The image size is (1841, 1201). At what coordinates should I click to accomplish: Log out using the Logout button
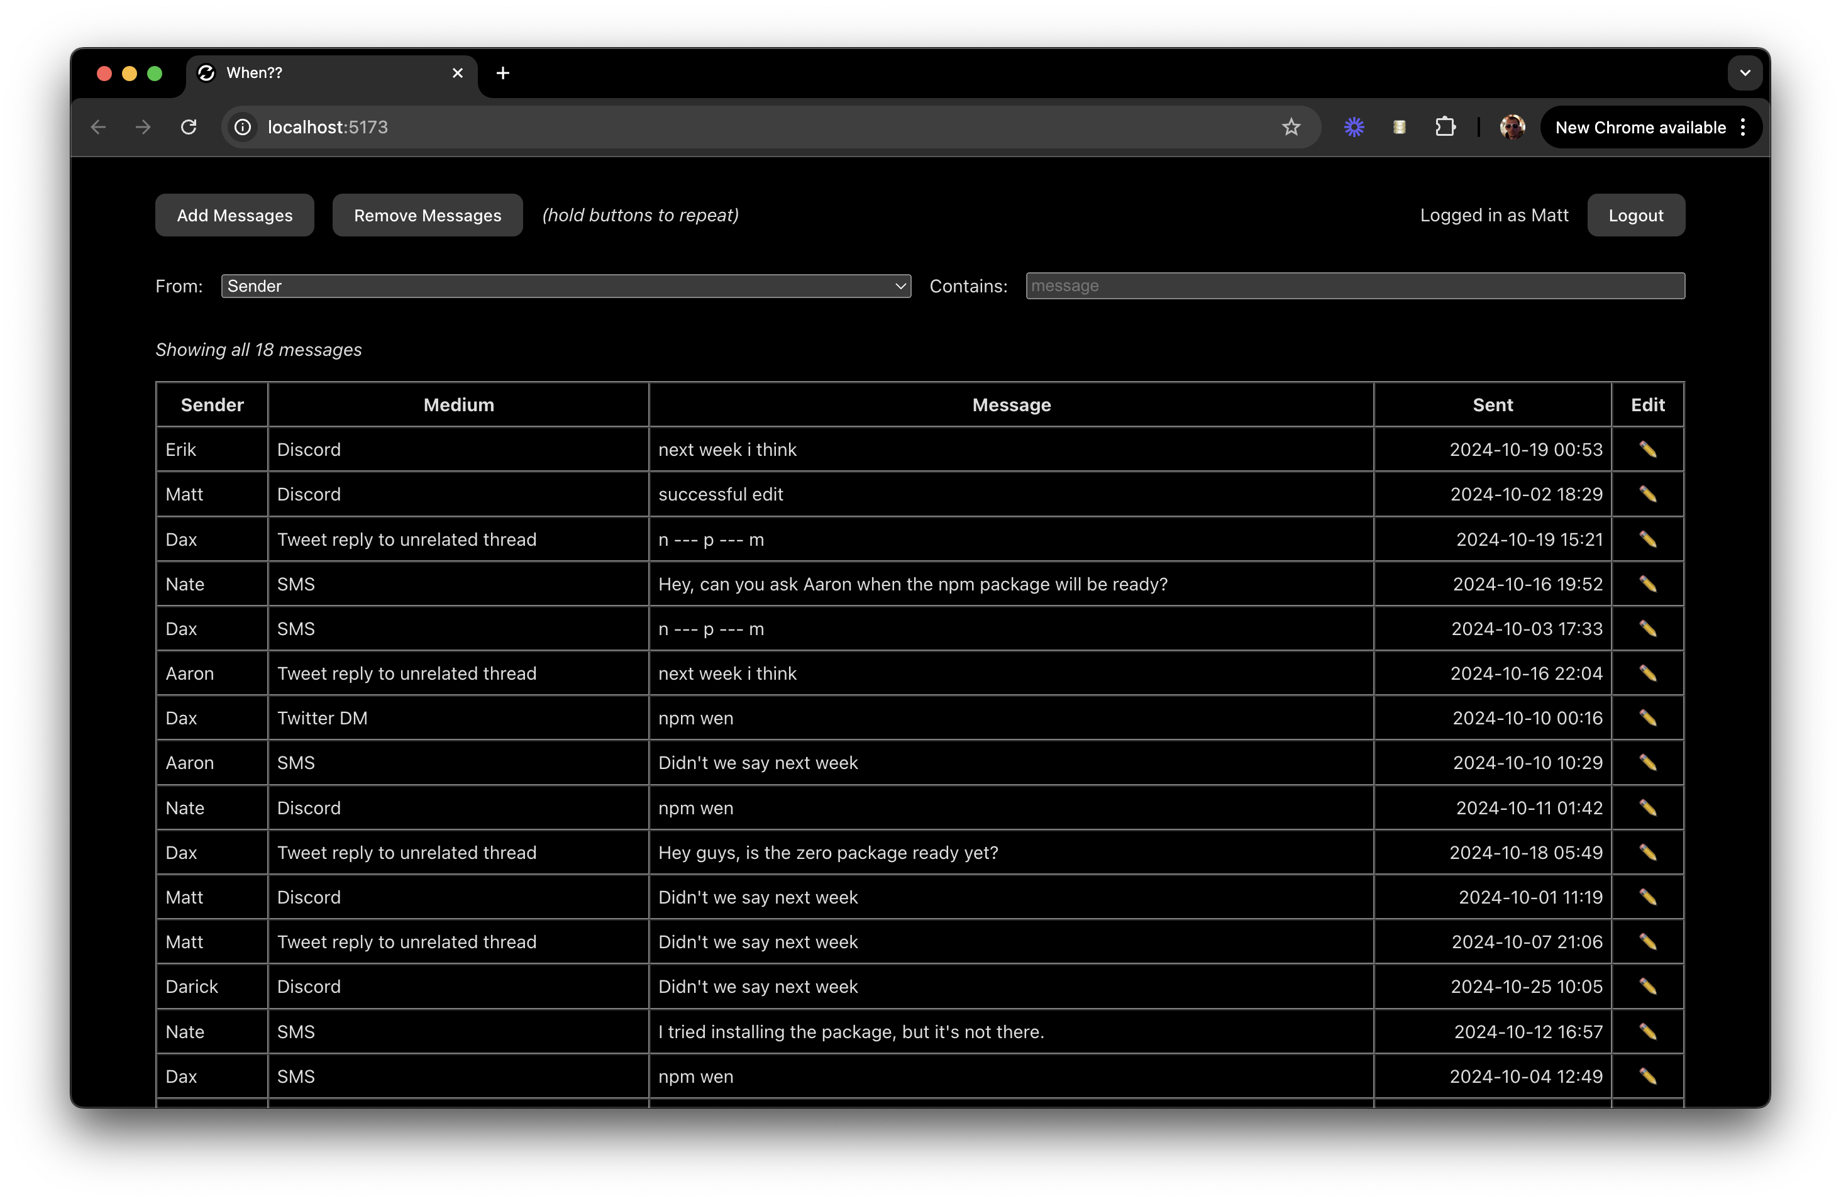(1635, 215)
